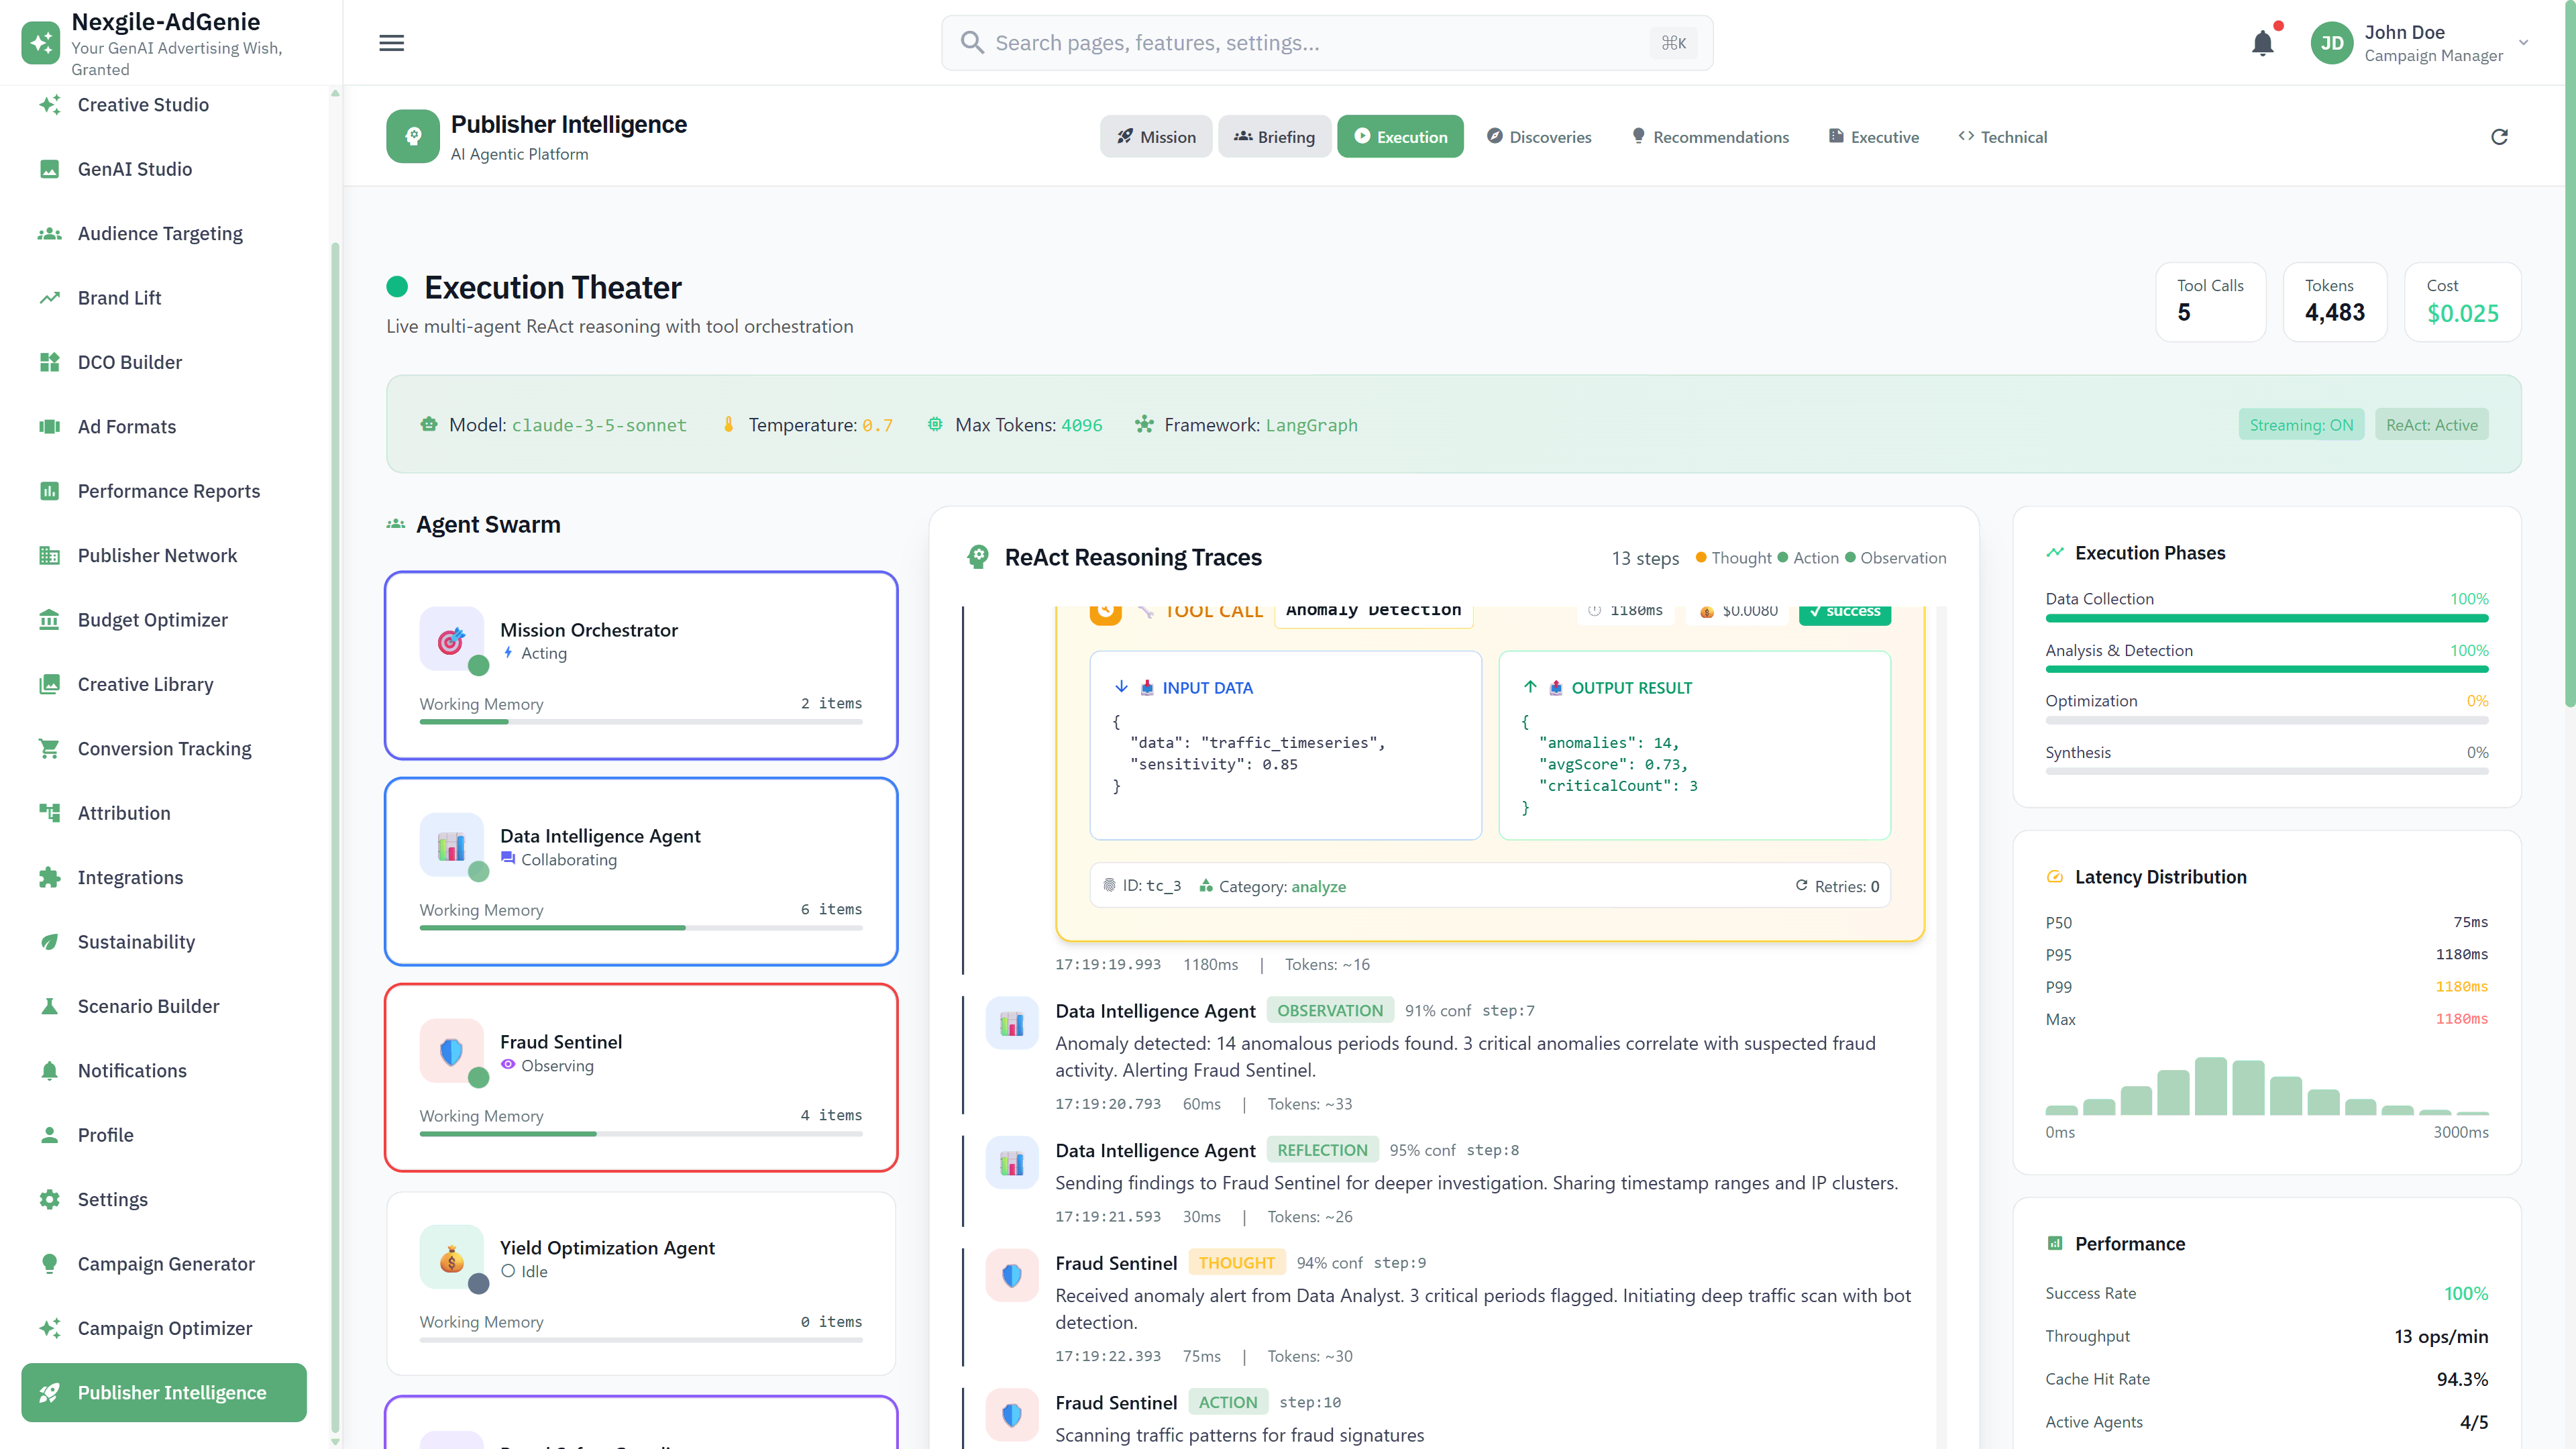Toggle the ReAct: Active badge

2431,424
